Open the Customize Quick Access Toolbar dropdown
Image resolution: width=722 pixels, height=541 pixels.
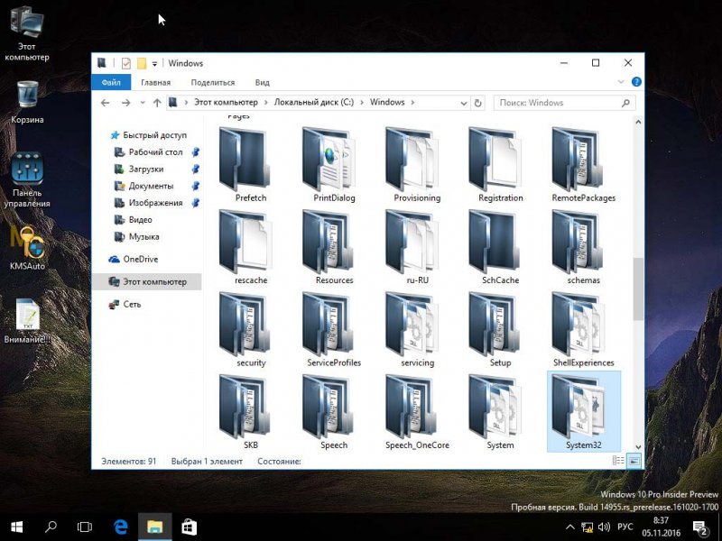(154, 63)
